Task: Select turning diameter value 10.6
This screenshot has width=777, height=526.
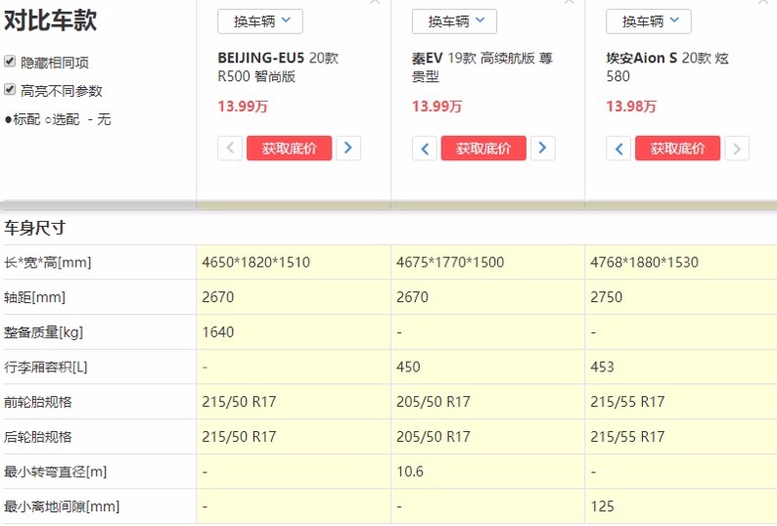Action: (410, 471)
